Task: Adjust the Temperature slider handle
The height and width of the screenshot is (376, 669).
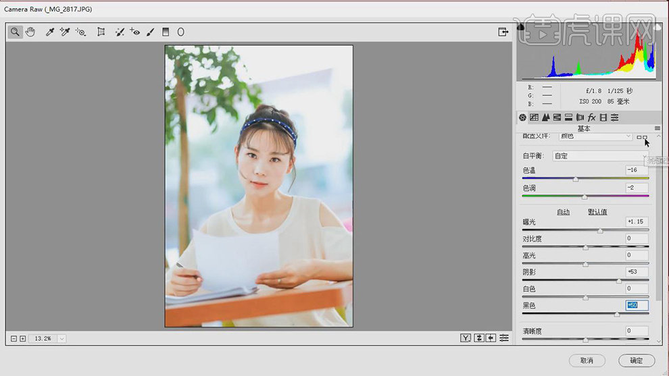Action: point(576,179)
